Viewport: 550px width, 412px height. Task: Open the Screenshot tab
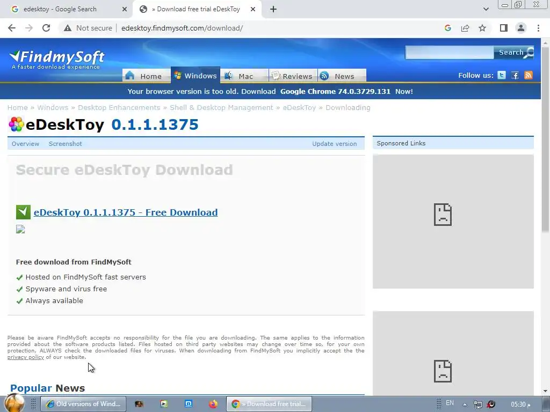click(65, 144)
